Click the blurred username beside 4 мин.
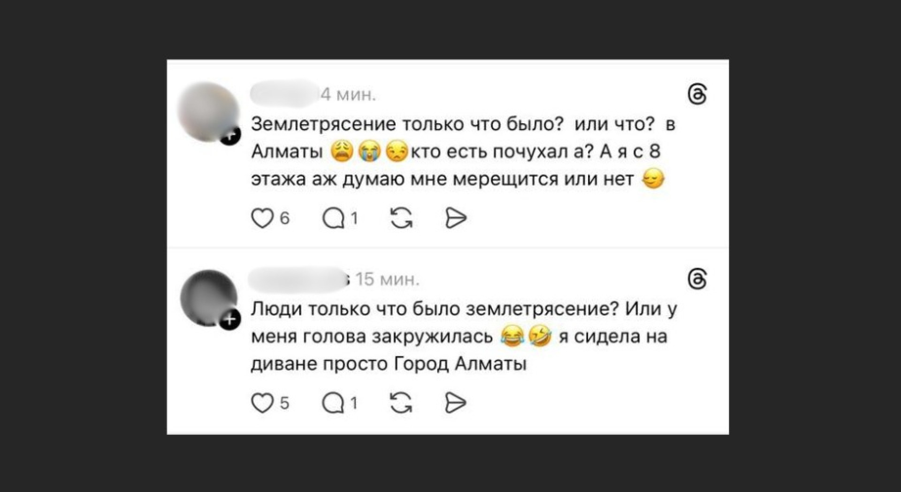This screenshot has width=901, height=492. [x=284, y=94]
